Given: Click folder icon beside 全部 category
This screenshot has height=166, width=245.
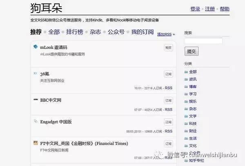Looking at the screenshot, I should tap(186, 72).
